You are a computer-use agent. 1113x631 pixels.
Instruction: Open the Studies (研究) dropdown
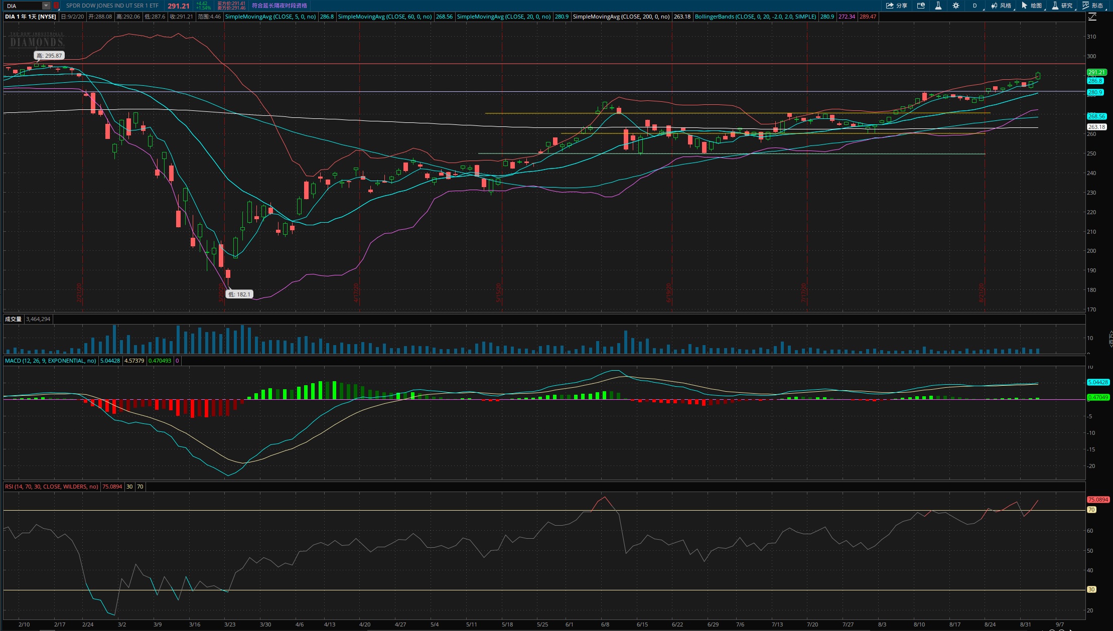click(x=1062, y=6)
